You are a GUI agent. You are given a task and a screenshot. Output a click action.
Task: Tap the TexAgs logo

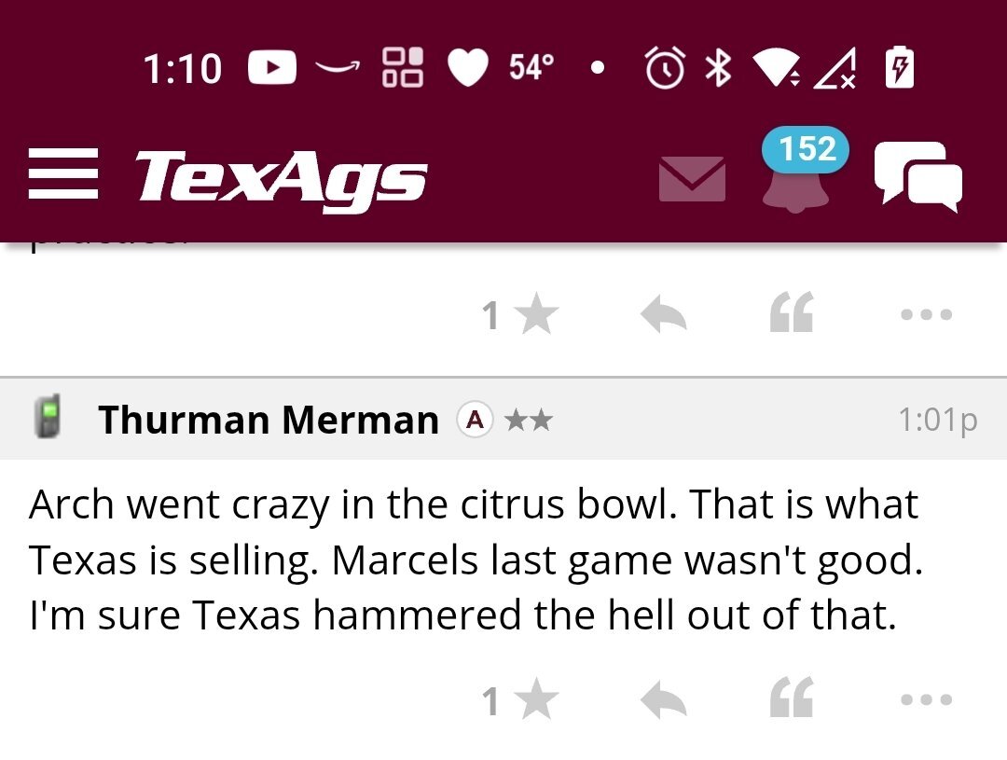(x=281, y=176)
